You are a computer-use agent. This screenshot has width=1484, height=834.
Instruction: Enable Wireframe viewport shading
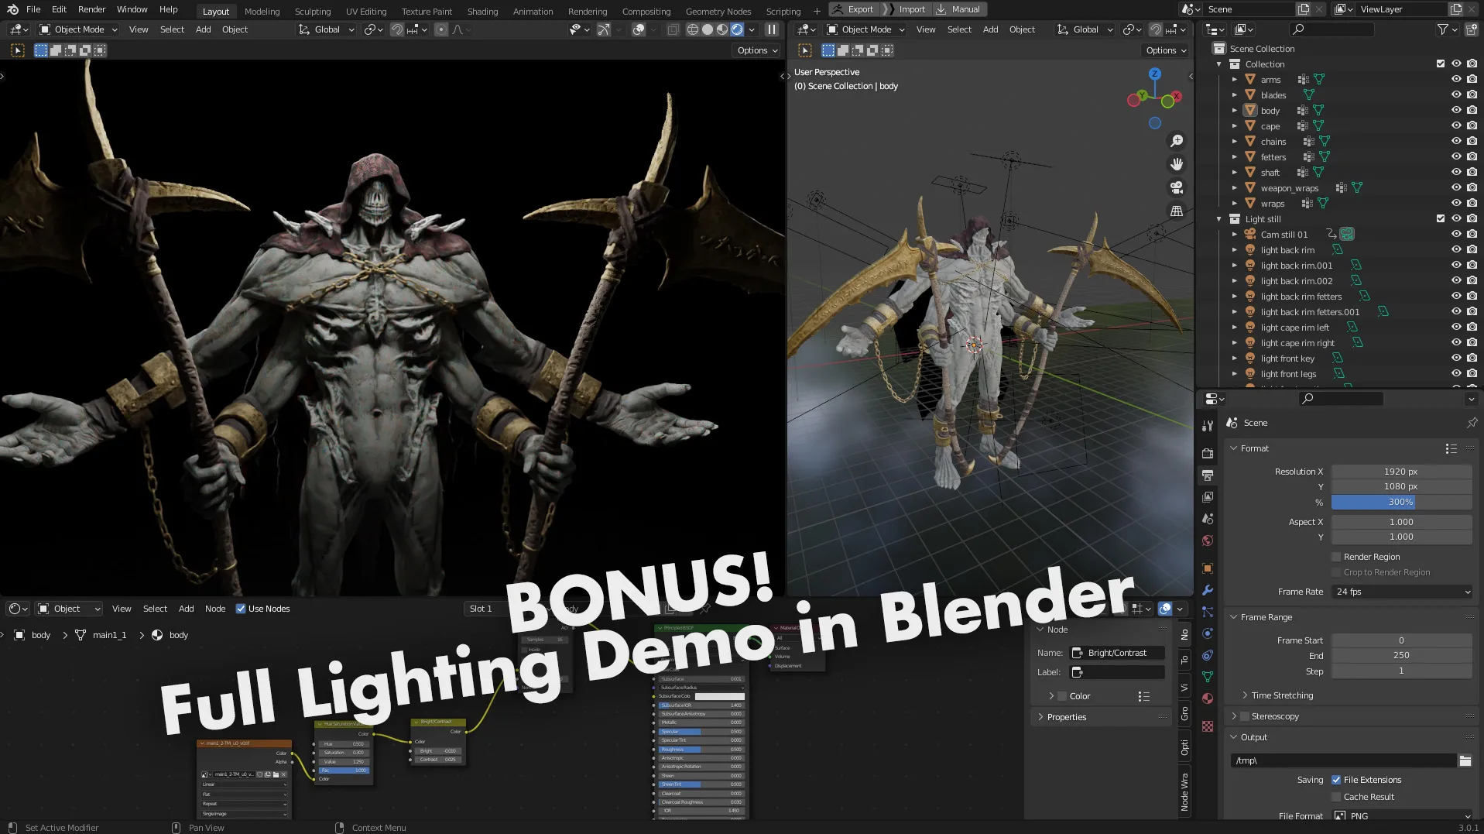coord(693,29)
